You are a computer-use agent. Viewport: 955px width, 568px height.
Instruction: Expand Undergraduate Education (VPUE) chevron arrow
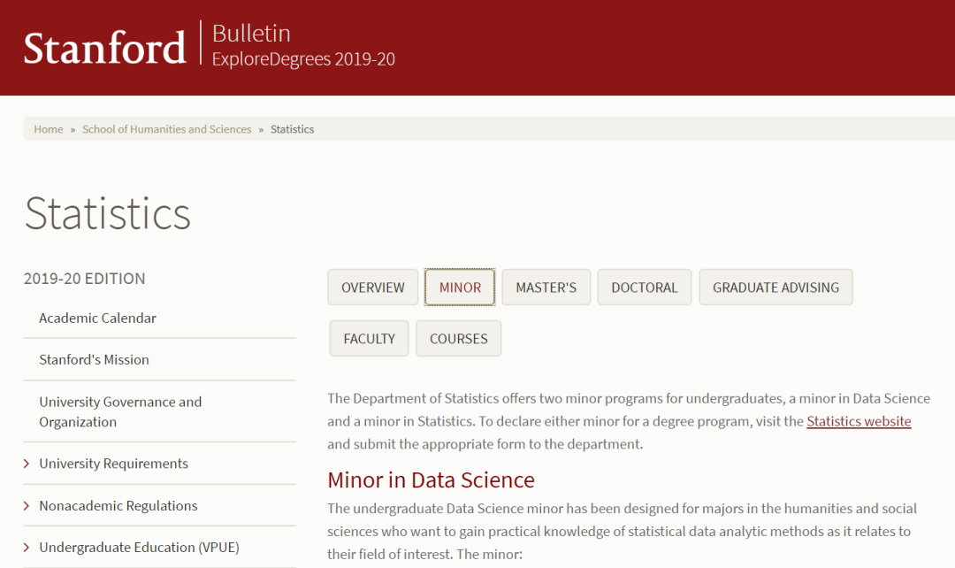pyautogui.click(x=27, y=548)
